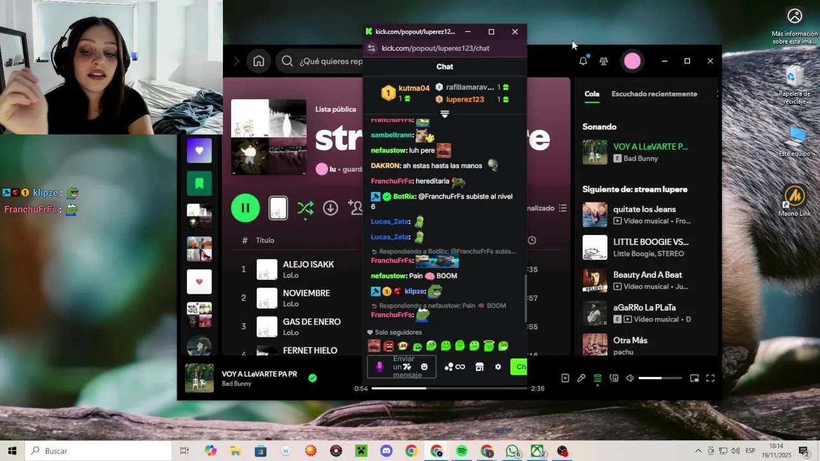The width and height of the screenshot is (820, 461).
Task: Open the pink heart playlist in the sidebar
Action: 199,282
